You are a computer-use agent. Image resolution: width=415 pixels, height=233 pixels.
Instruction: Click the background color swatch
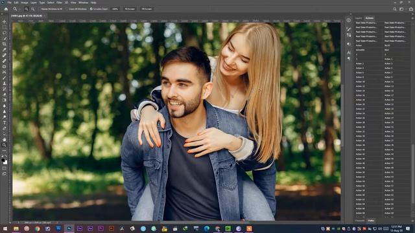pyautogui.click(x=5, y=162)
